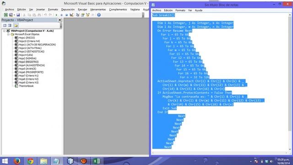Click the Undo arrow icon
This screenshot has width=293, height=165.
pyautogui.click(x=45, y=15)
